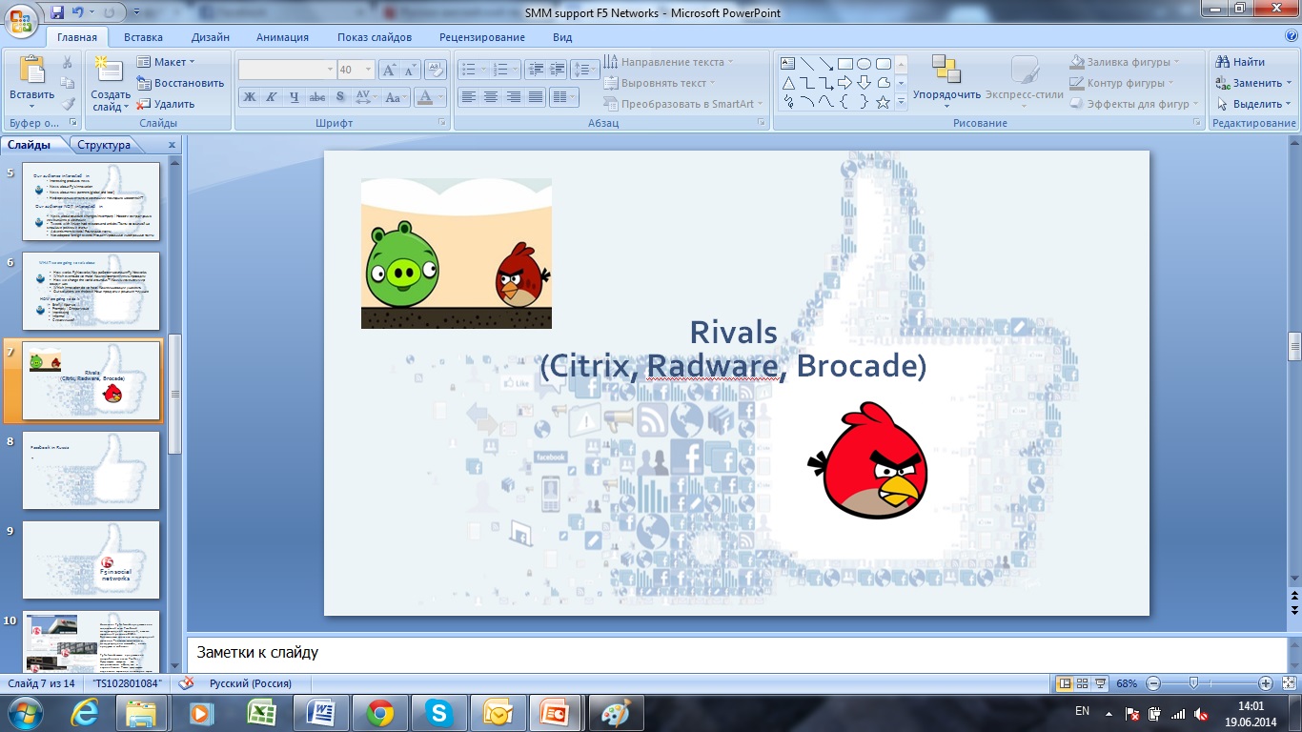The width and height of the screenshot is (1302, 732).
Task: Open the round Office button menu
Action: (21, 20)
